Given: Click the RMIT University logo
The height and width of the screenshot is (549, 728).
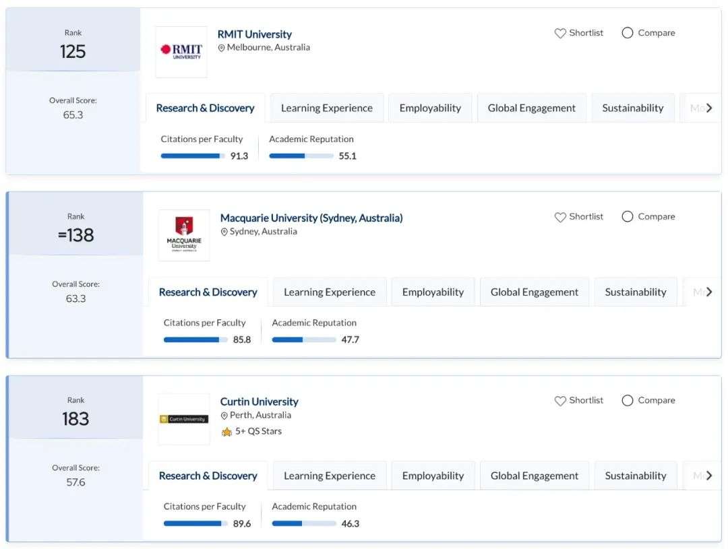Looking at the screenshot, I should point(181,51).
